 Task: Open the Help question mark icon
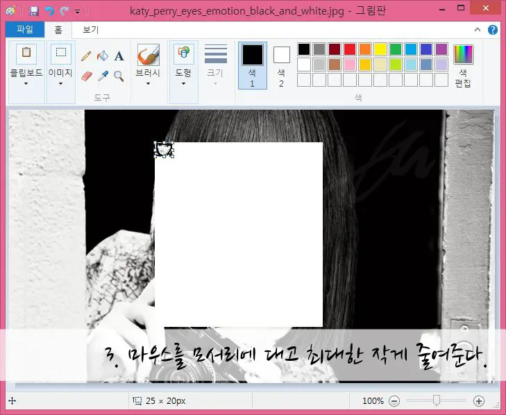point(493,30)
